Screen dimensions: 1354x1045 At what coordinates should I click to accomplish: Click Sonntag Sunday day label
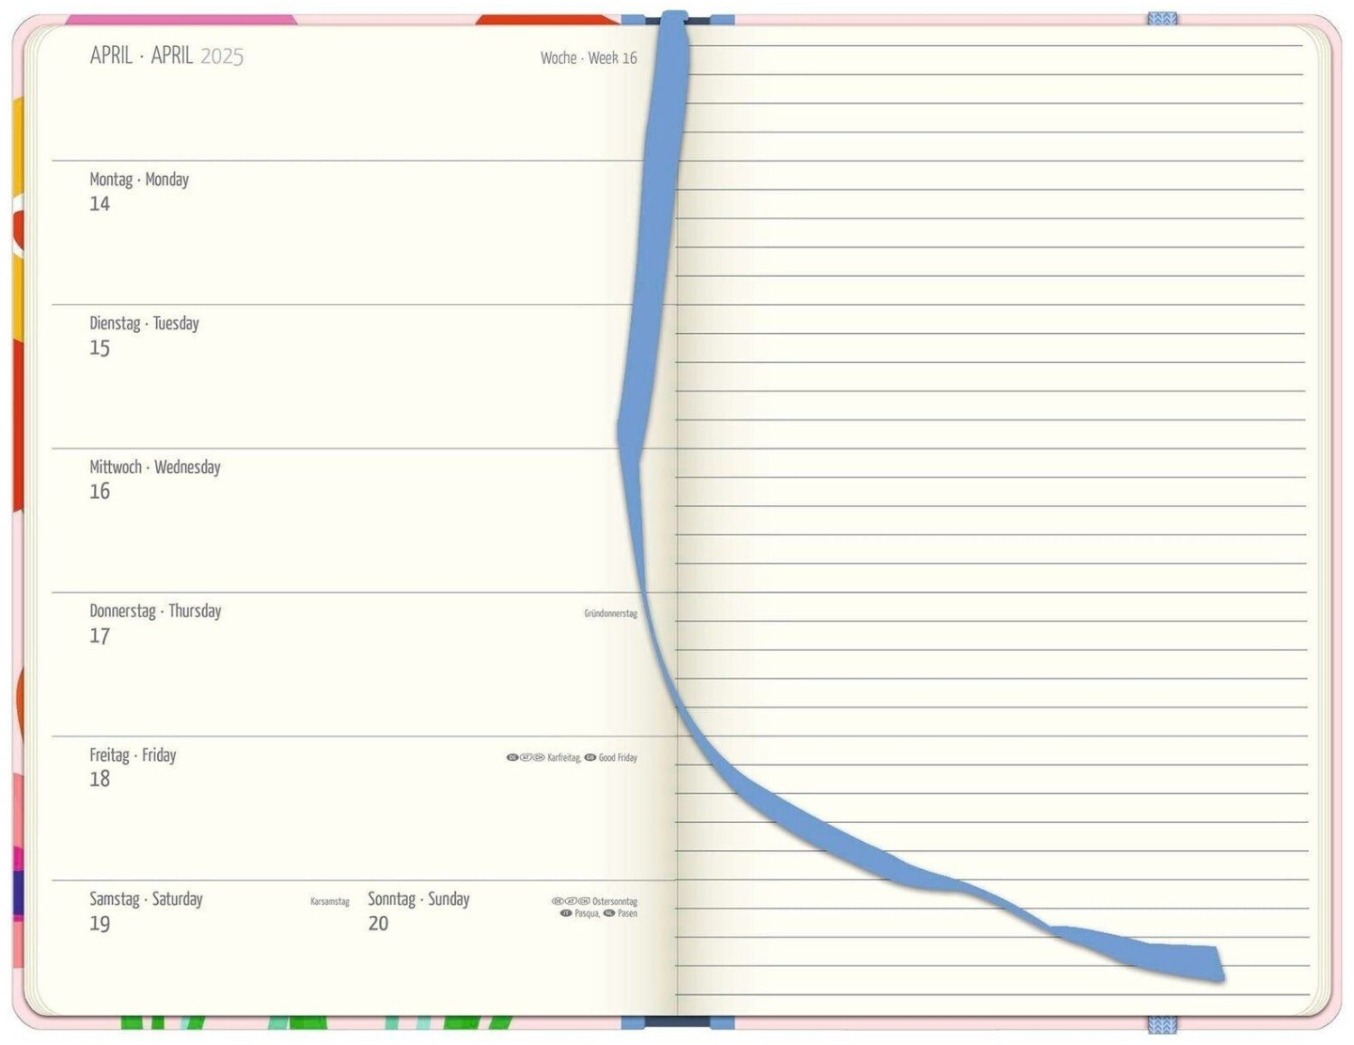tap(418, 899)
